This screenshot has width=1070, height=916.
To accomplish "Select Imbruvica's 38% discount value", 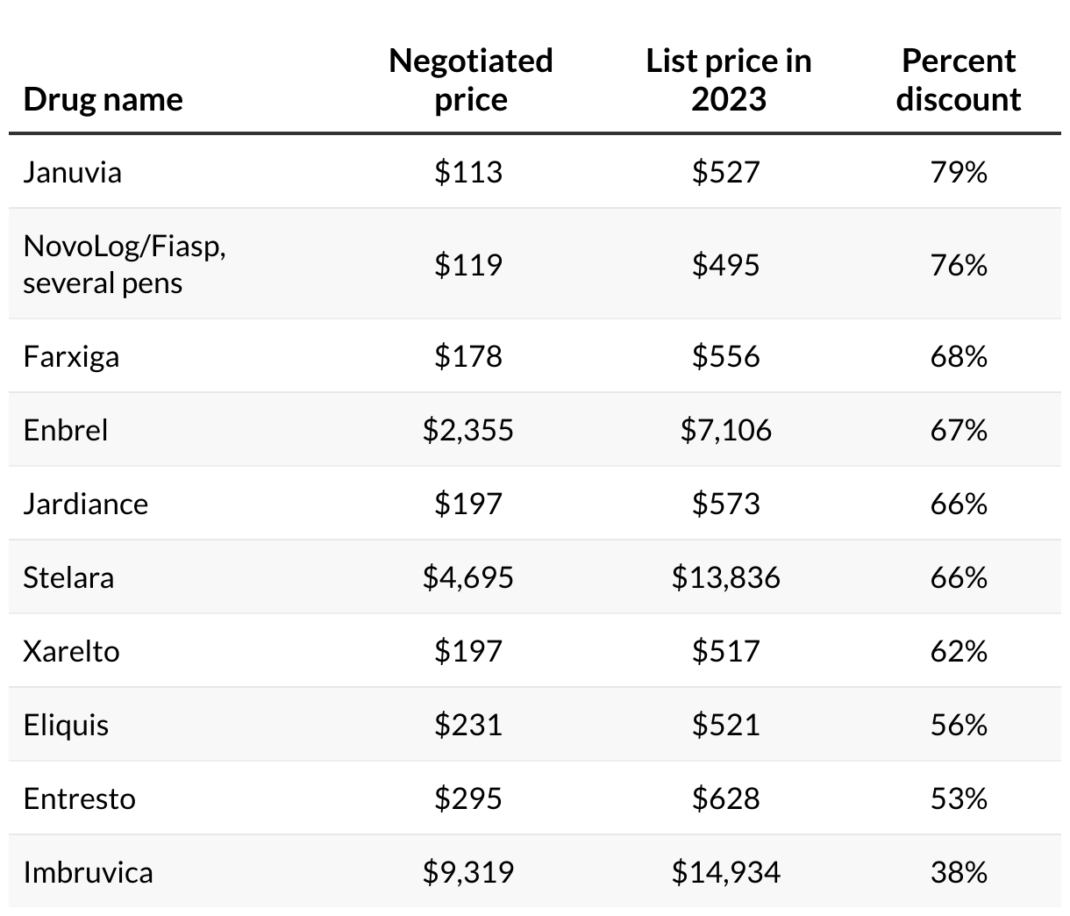I will click(959, 872).
